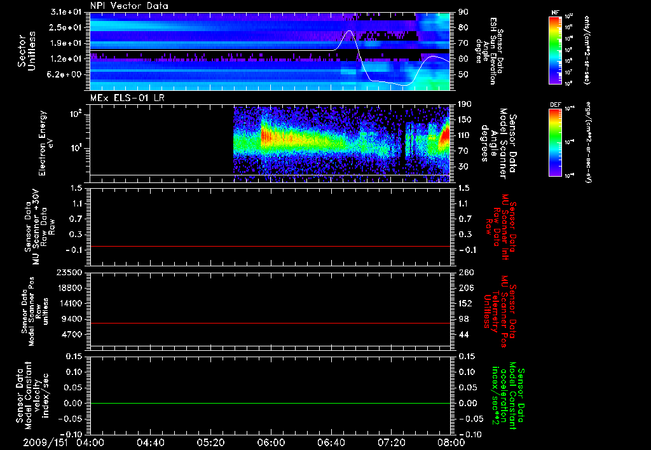Click the 18800 scanner position tick value

pos(69,288)
